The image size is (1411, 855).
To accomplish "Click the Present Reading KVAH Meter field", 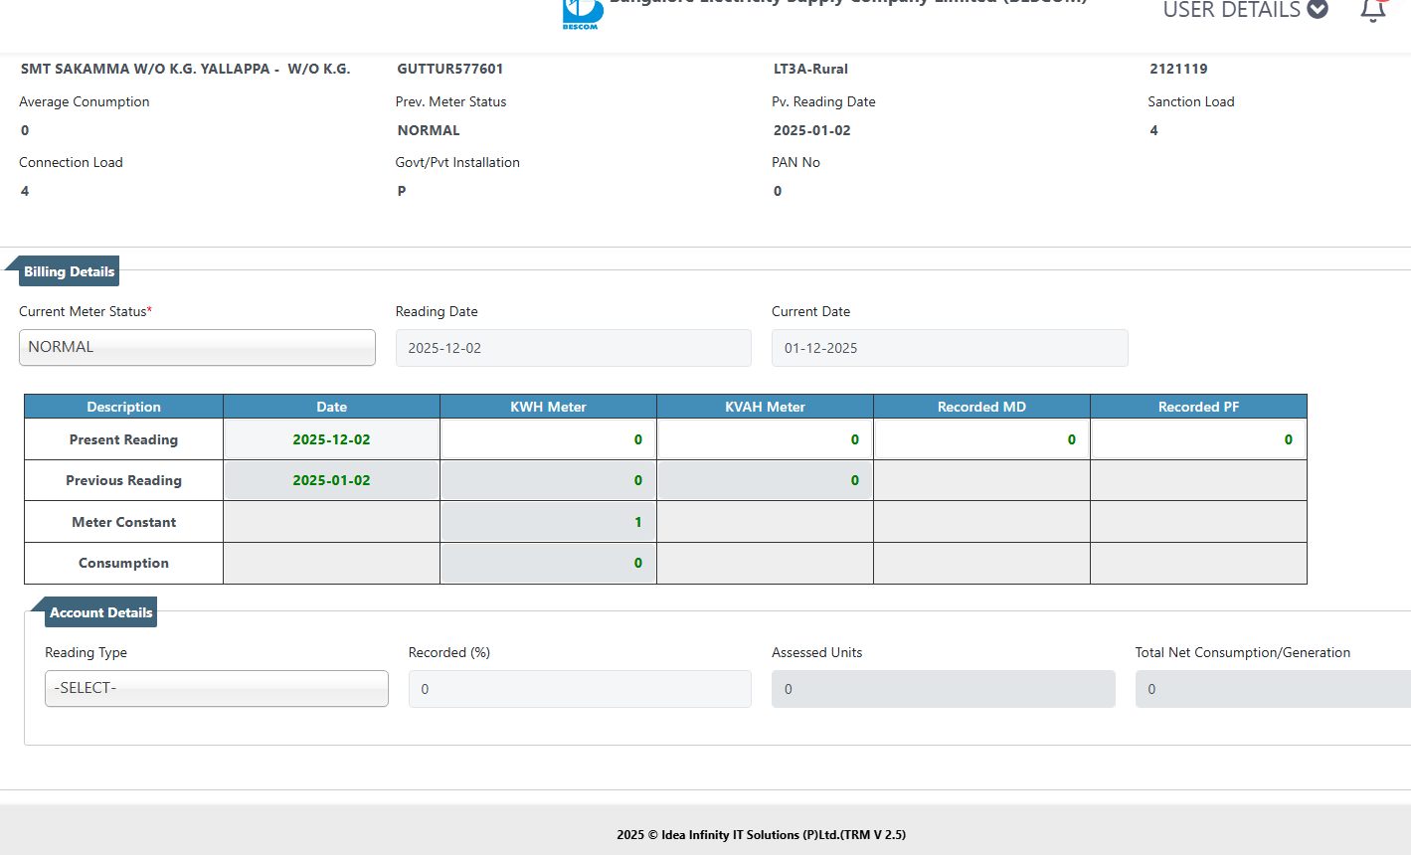I will click(765, 439).
